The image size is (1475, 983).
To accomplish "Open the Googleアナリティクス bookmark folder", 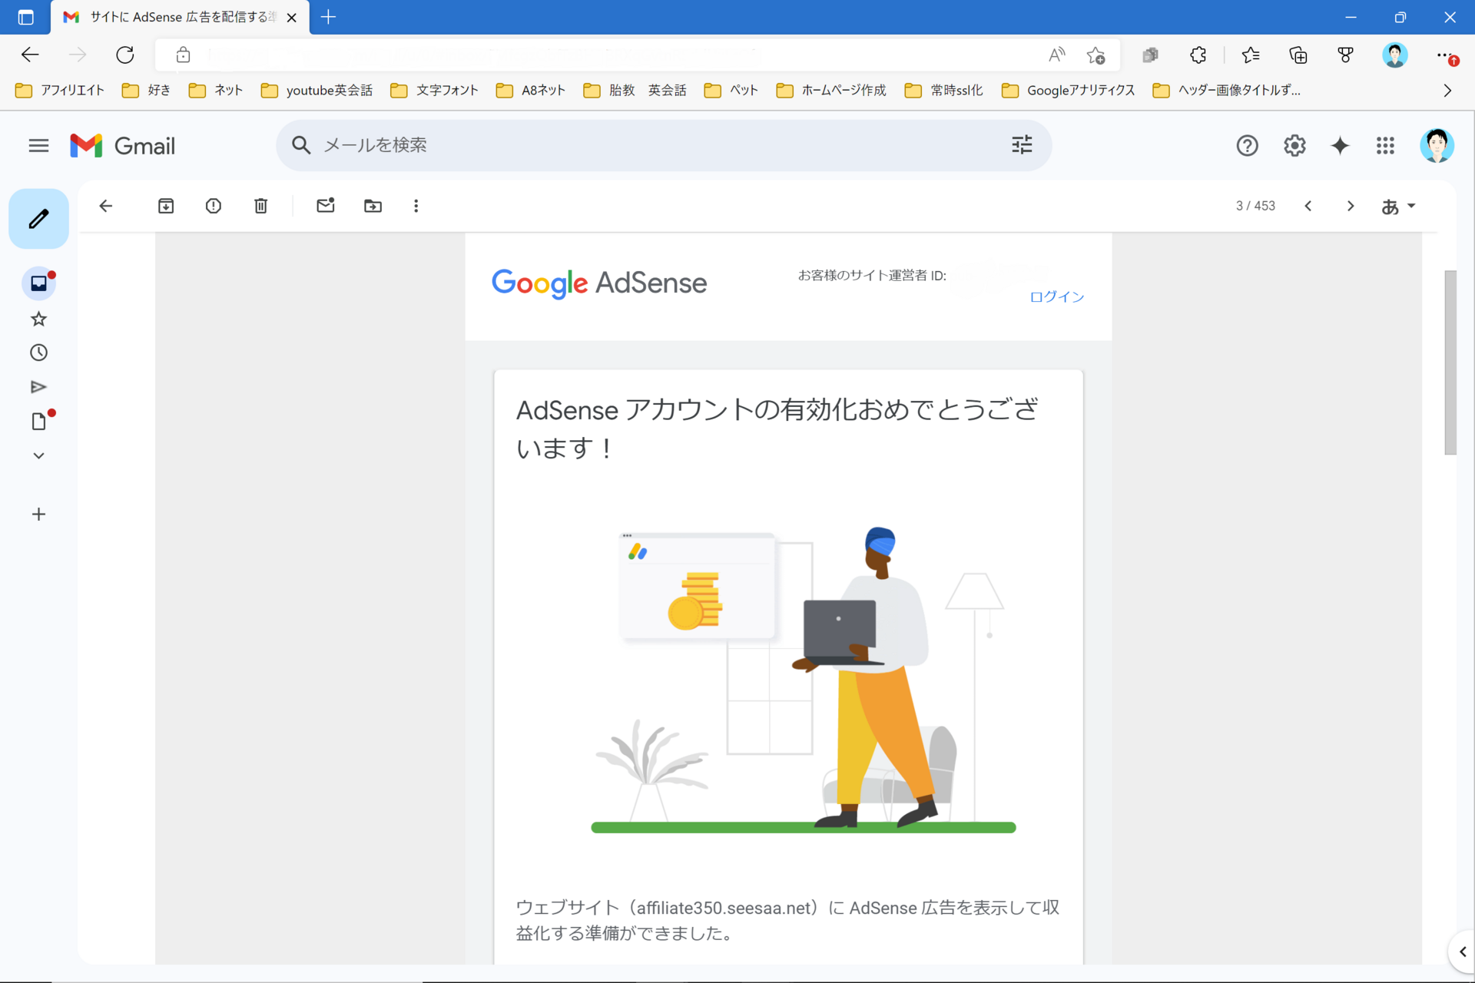I will point(1068,90).
